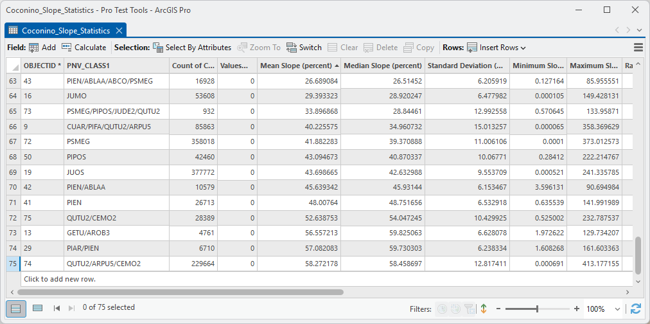The width and height of the screenshot is (650, 324).
Task: Adjust the table zoom slider handle
Action: (537, 309)
